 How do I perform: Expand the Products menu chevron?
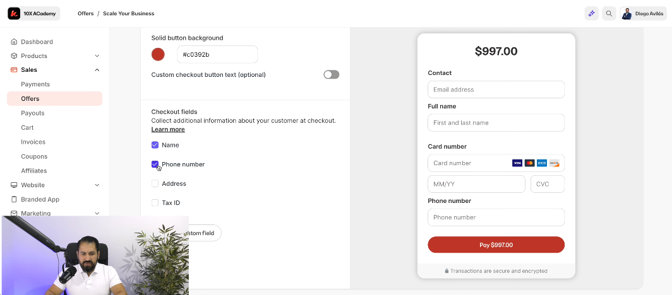(97, 56)
